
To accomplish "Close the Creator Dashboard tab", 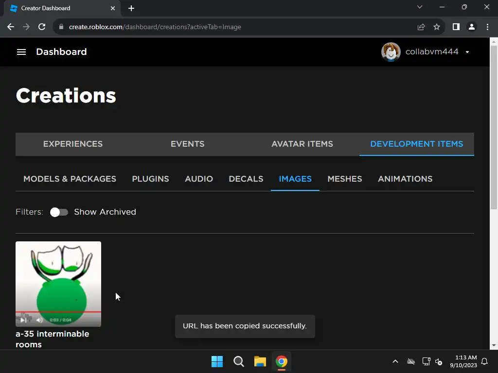I will [x=113, y=8].
